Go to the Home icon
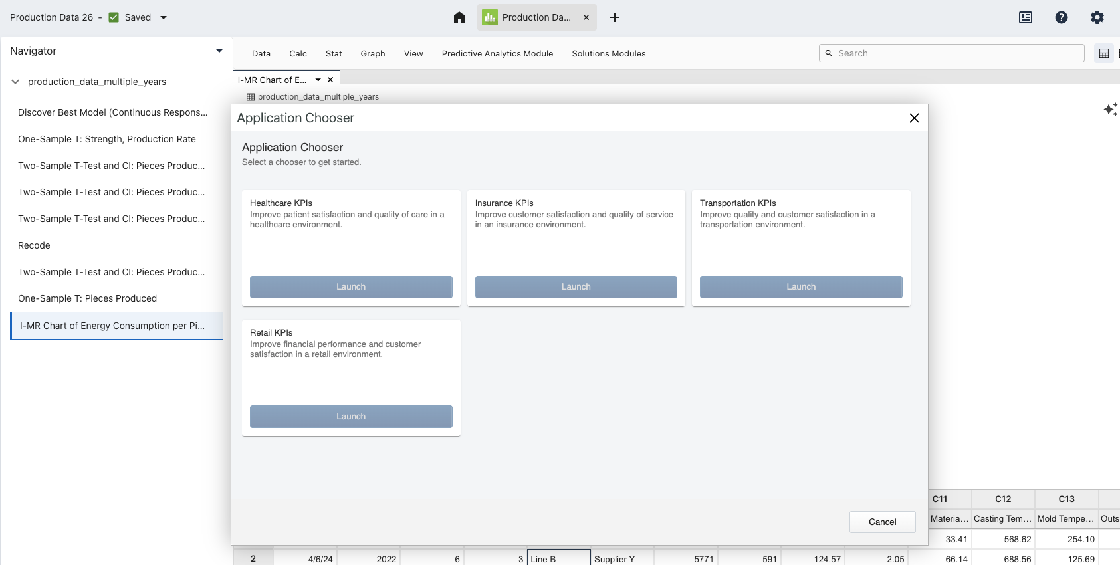 (459, 17)
